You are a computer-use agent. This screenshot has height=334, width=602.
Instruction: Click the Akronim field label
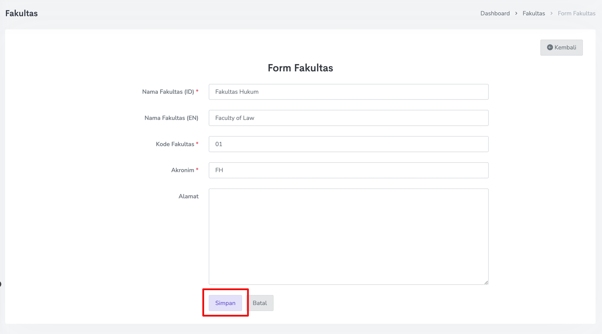pos(182,170)
